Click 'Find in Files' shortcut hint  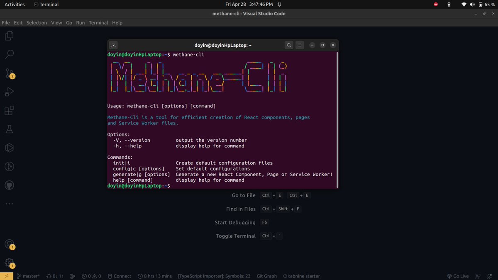click(241, 209)
